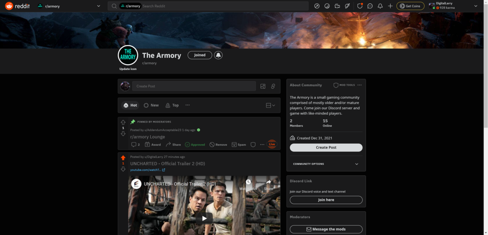The width and height of the screenshot is (488, 235).
Task: Open the Lounge post more options ellipsis
Action: click(263, 145)
